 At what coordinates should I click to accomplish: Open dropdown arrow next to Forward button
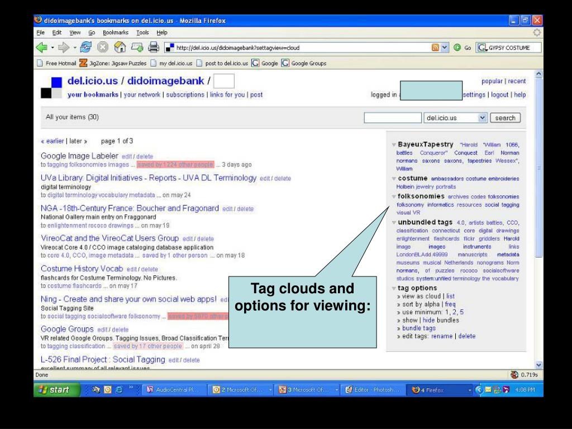coord(74,47)
